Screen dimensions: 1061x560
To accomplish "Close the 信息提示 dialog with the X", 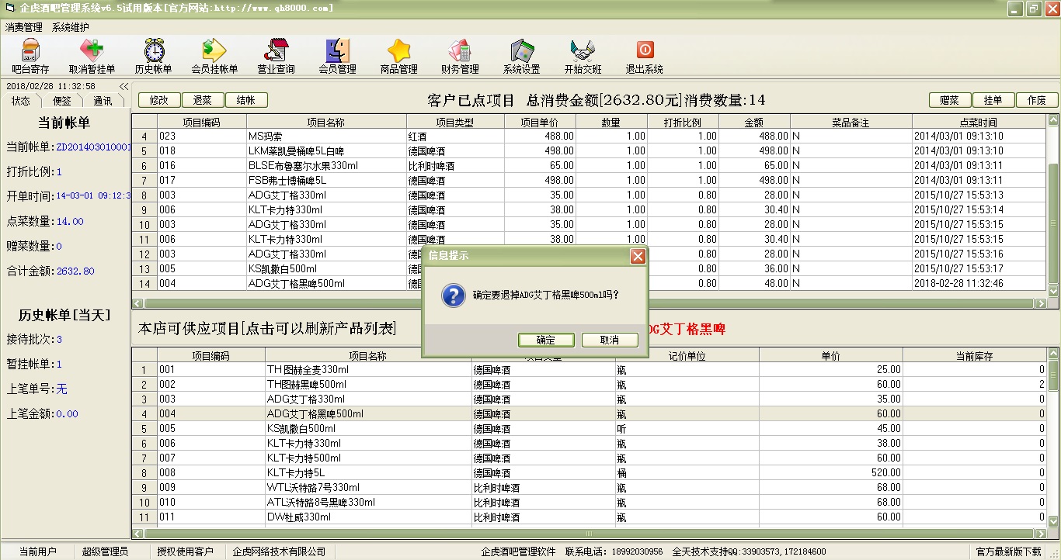I will pos(638,256).
